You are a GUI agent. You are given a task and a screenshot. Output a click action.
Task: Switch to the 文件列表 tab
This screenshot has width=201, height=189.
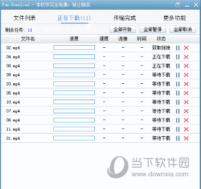pyautogui.click(x=24, y=18)
